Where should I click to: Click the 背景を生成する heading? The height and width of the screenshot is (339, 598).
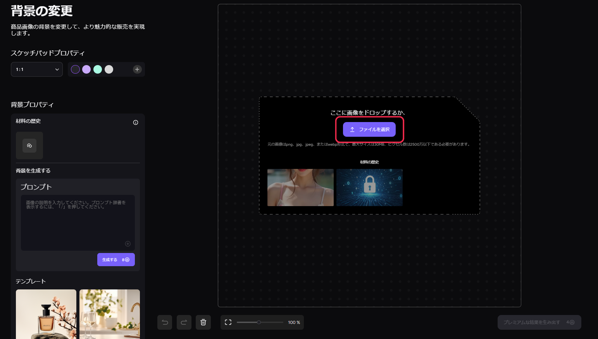[33, 170]
